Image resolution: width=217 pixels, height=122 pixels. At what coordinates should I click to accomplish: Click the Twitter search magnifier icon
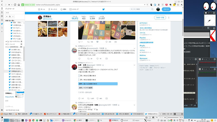(152, 9)
